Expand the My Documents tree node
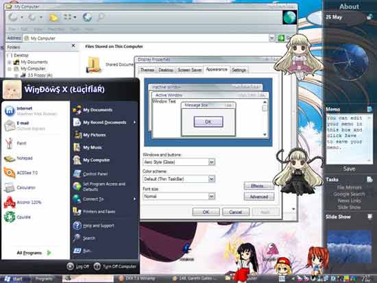 (10, 62)
